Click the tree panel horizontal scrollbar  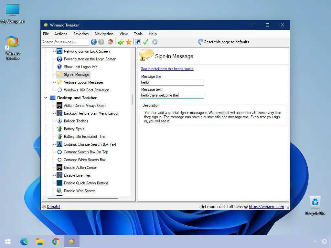tap(83, 199)
